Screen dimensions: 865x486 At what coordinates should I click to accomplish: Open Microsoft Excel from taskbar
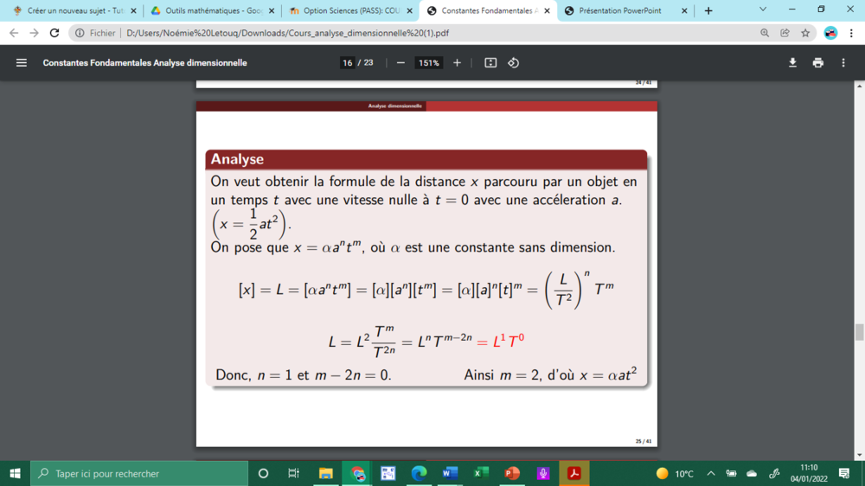point(481,473)
